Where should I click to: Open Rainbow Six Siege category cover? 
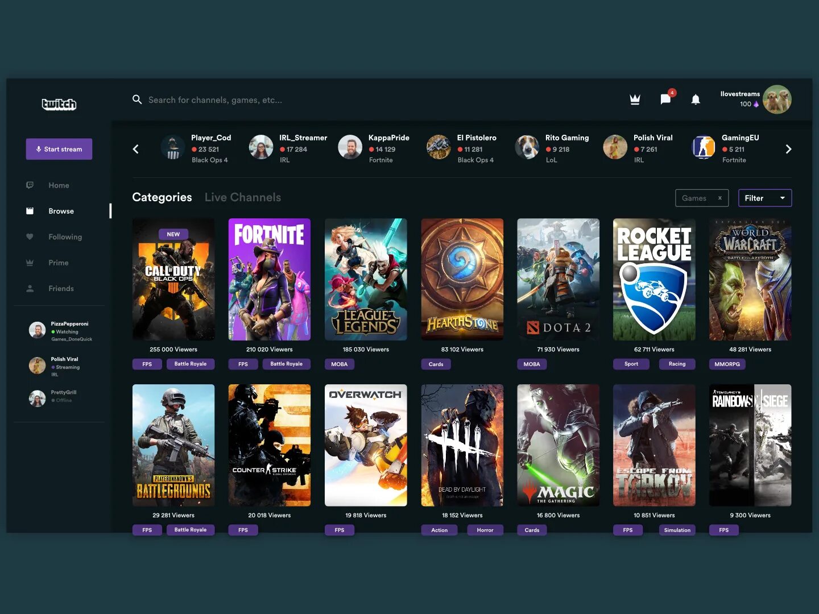(x=750, y=445)
